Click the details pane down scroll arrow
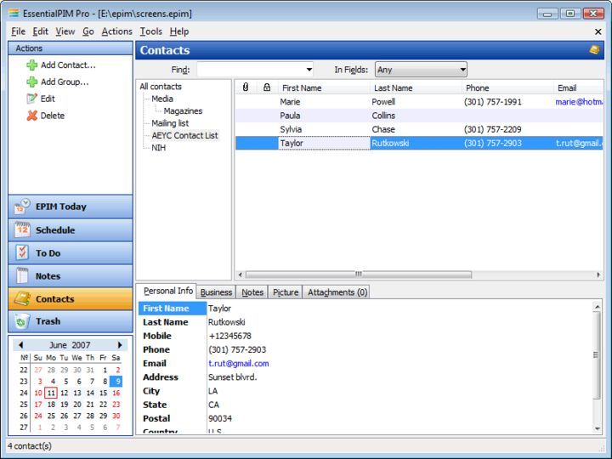612x459 pixels. (598, 428)
